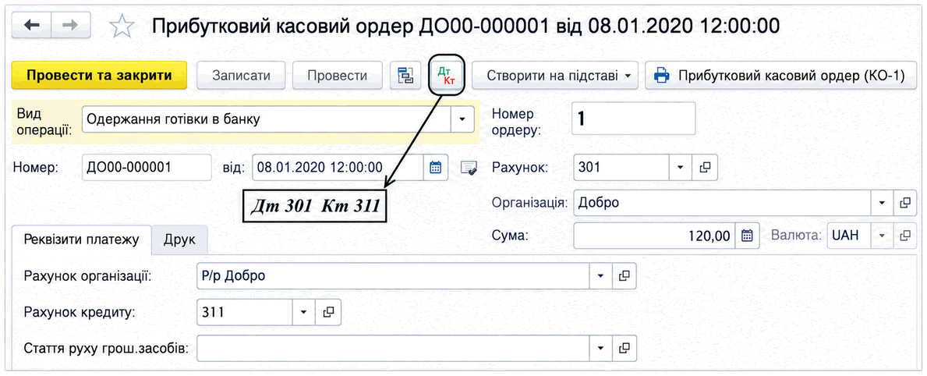This screenshot has width=927, height=376.
Task: Expand Рахунок організації dropdown arrow
Action: [x=601, y=276]
